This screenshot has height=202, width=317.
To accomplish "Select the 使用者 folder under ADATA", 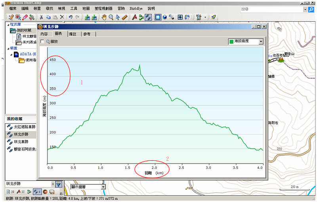I will point(28,60).
